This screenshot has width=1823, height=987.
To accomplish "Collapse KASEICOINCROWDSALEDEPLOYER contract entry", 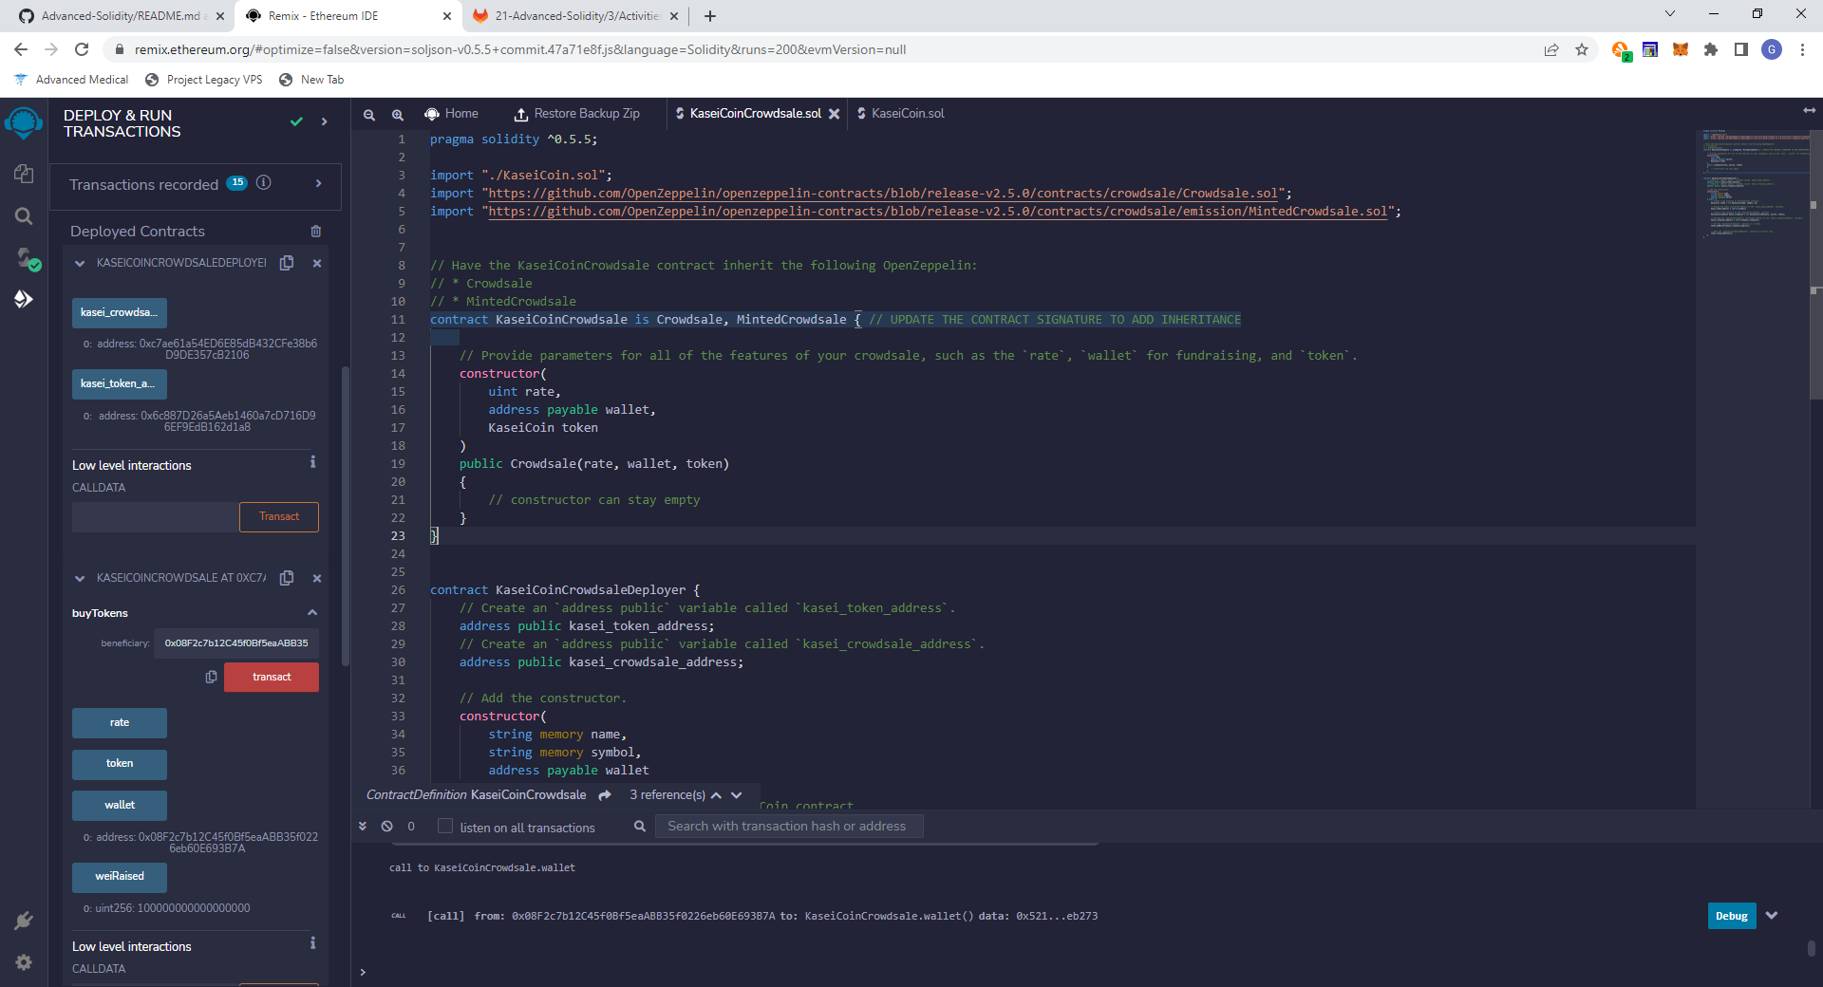I will click(80, 263).
